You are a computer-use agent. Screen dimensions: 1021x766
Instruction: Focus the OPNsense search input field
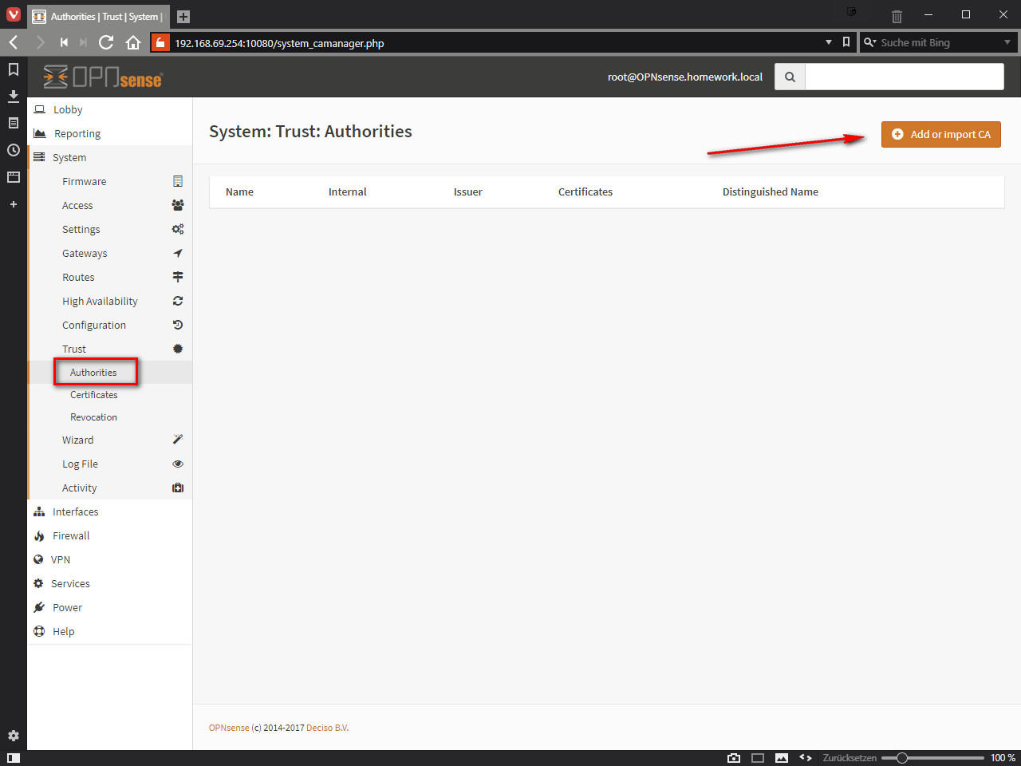(905, 77)
